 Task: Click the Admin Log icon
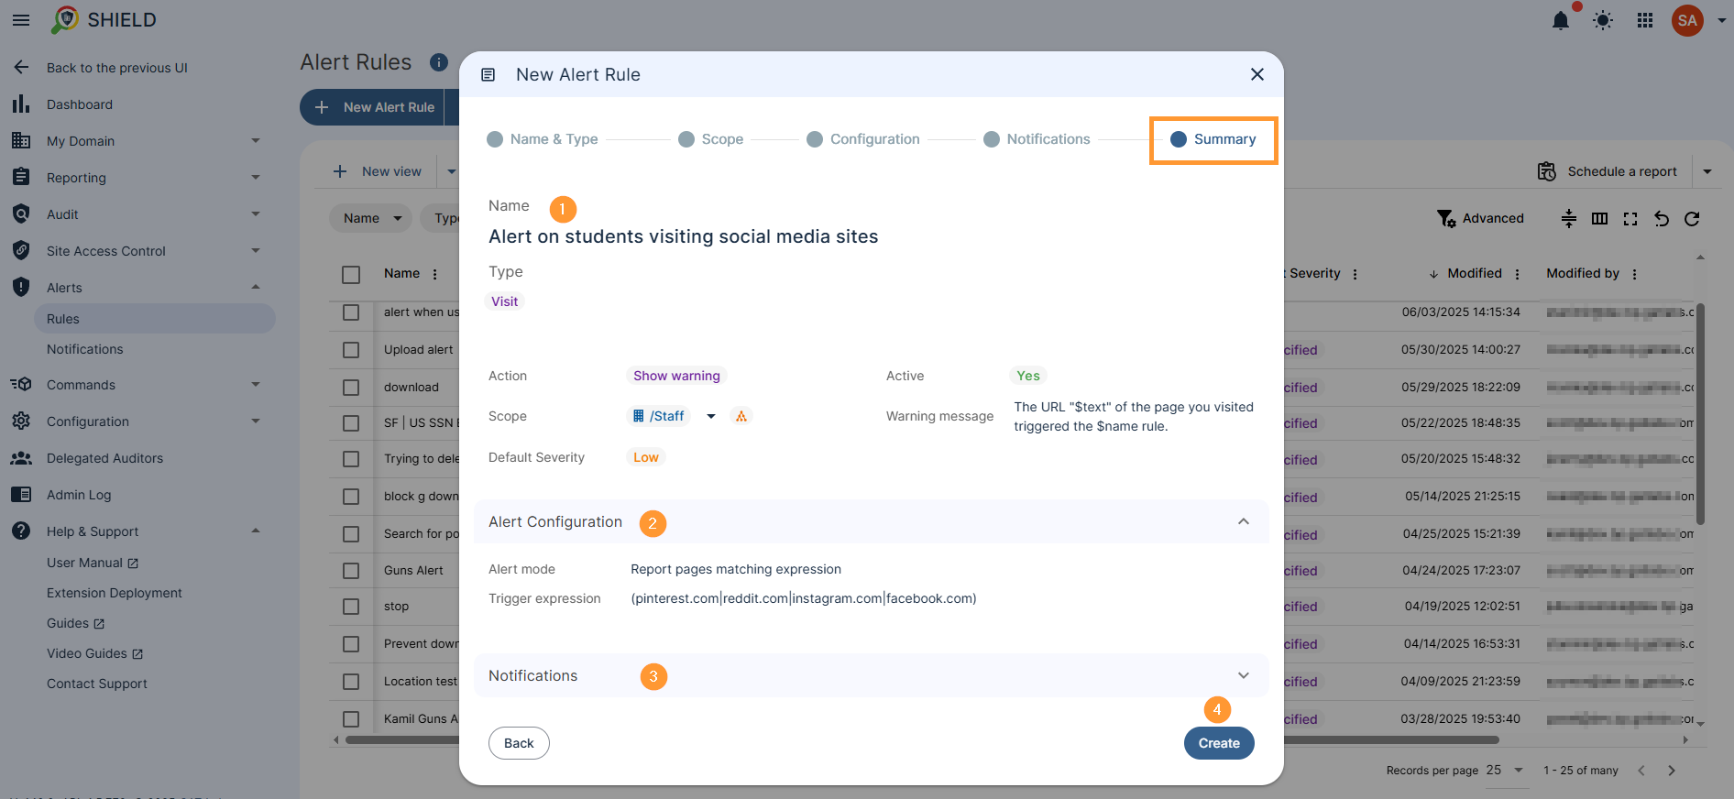coord(21,495)
